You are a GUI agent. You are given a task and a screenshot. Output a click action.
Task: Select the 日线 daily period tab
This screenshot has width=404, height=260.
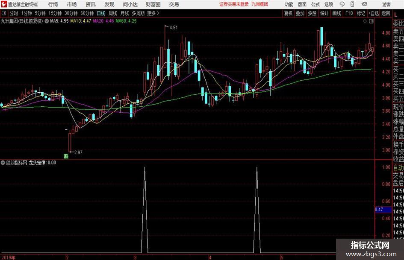pyautogui.click(x=101, y=13)
